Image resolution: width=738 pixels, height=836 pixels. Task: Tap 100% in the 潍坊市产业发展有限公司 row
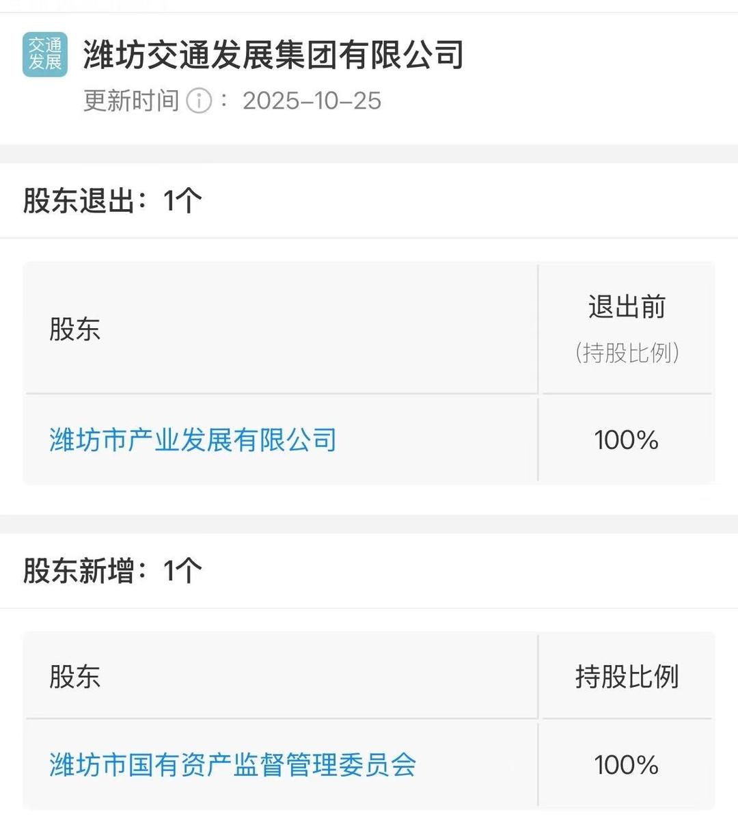pos(626,440)
